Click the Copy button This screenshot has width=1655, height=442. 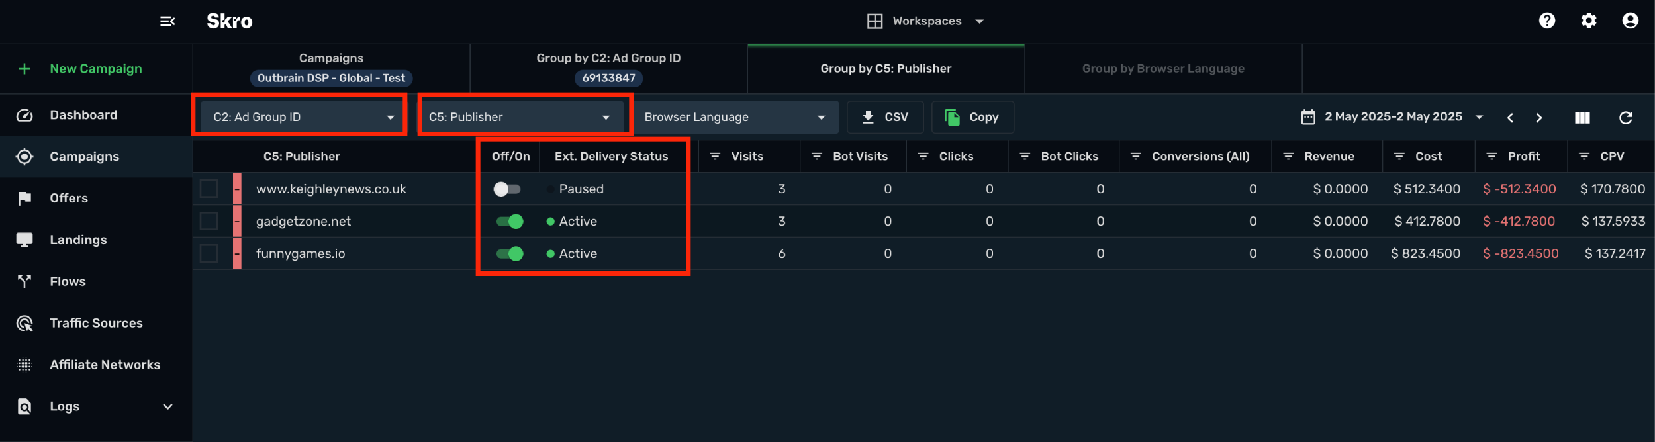point(972,117)
